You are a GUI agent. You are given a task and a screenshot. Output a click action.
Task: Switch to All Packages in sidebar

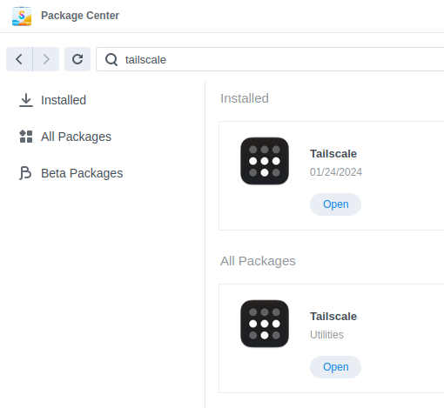tap(76, 137)
